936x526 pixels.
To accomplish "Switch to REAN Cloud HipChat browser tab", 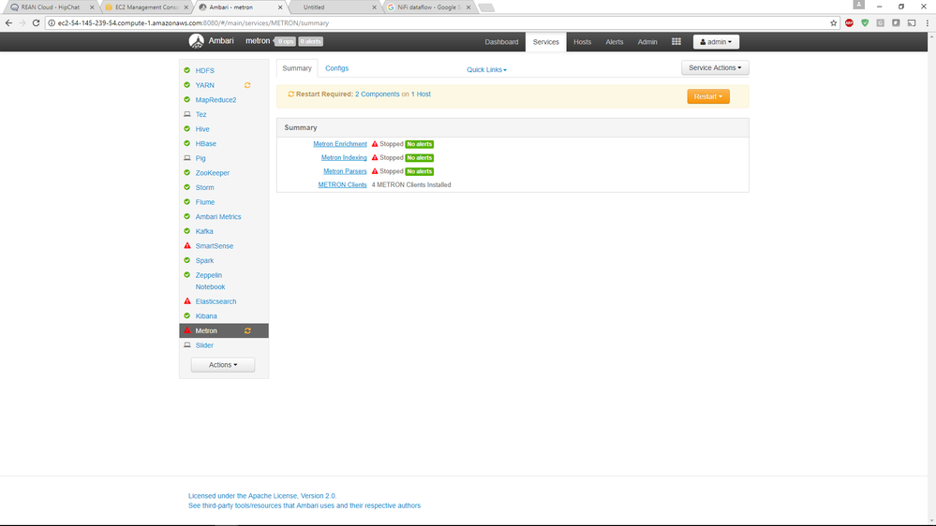I will pos(51,7).
